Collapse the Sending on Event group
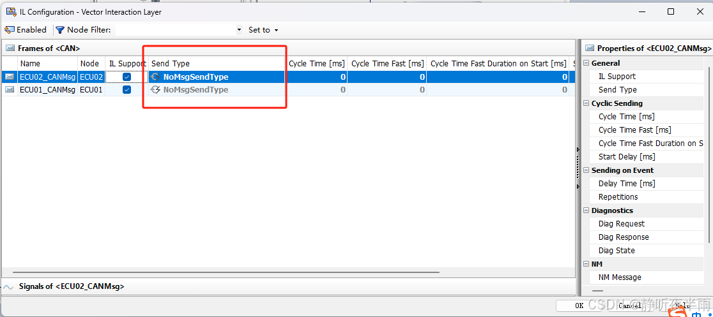Image resolution: width=713 pixels, height=317 pixels. pos(586,170)
